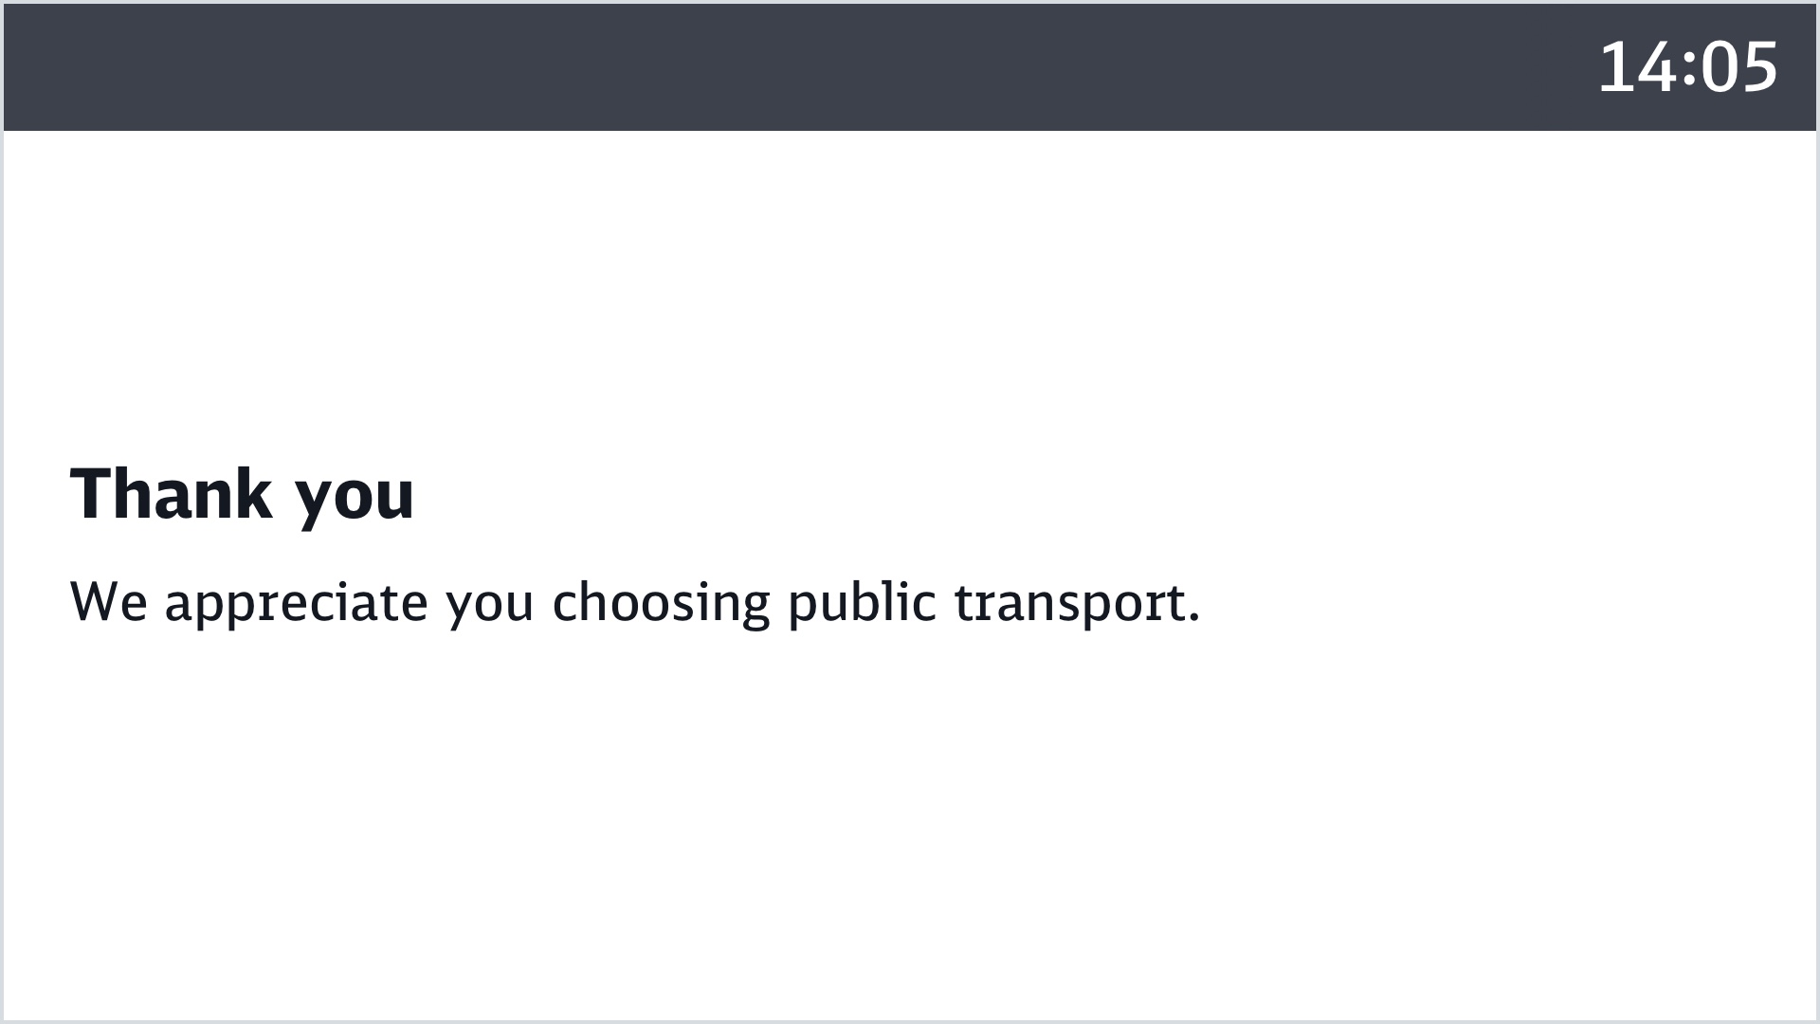Click the last digit "5" of the clock
Screen dimensions: 1820x1024
tap(1759, 67)
